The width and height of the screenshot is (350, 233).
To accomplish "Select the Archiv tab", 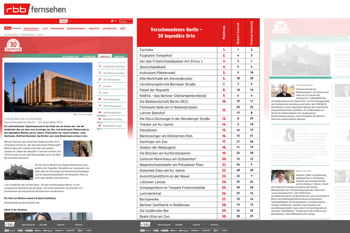I will [x=105, y=56].
